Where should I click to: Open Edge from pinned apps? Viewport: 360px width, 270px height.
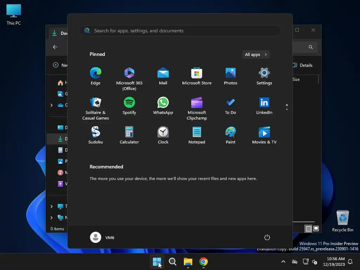click(x=96, y=76)
